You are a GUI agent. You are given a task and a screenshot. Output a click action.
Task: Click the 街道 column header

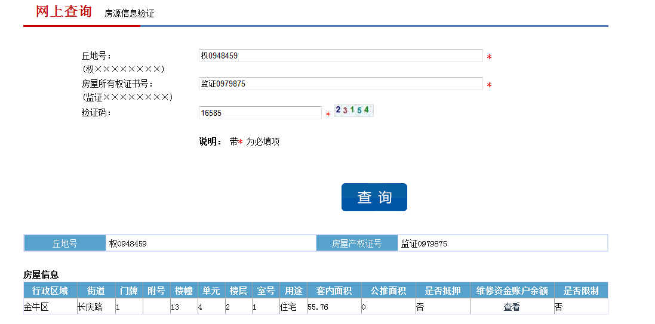pos(96,291)
